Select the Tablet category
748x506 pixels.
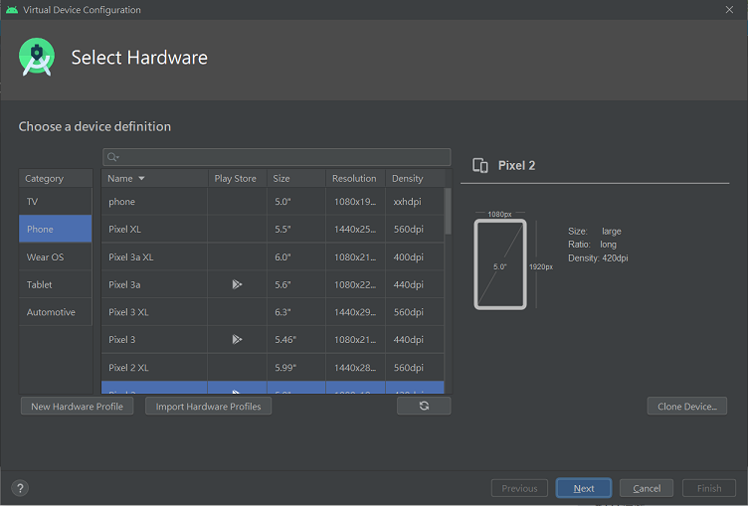tap(56, 284)
